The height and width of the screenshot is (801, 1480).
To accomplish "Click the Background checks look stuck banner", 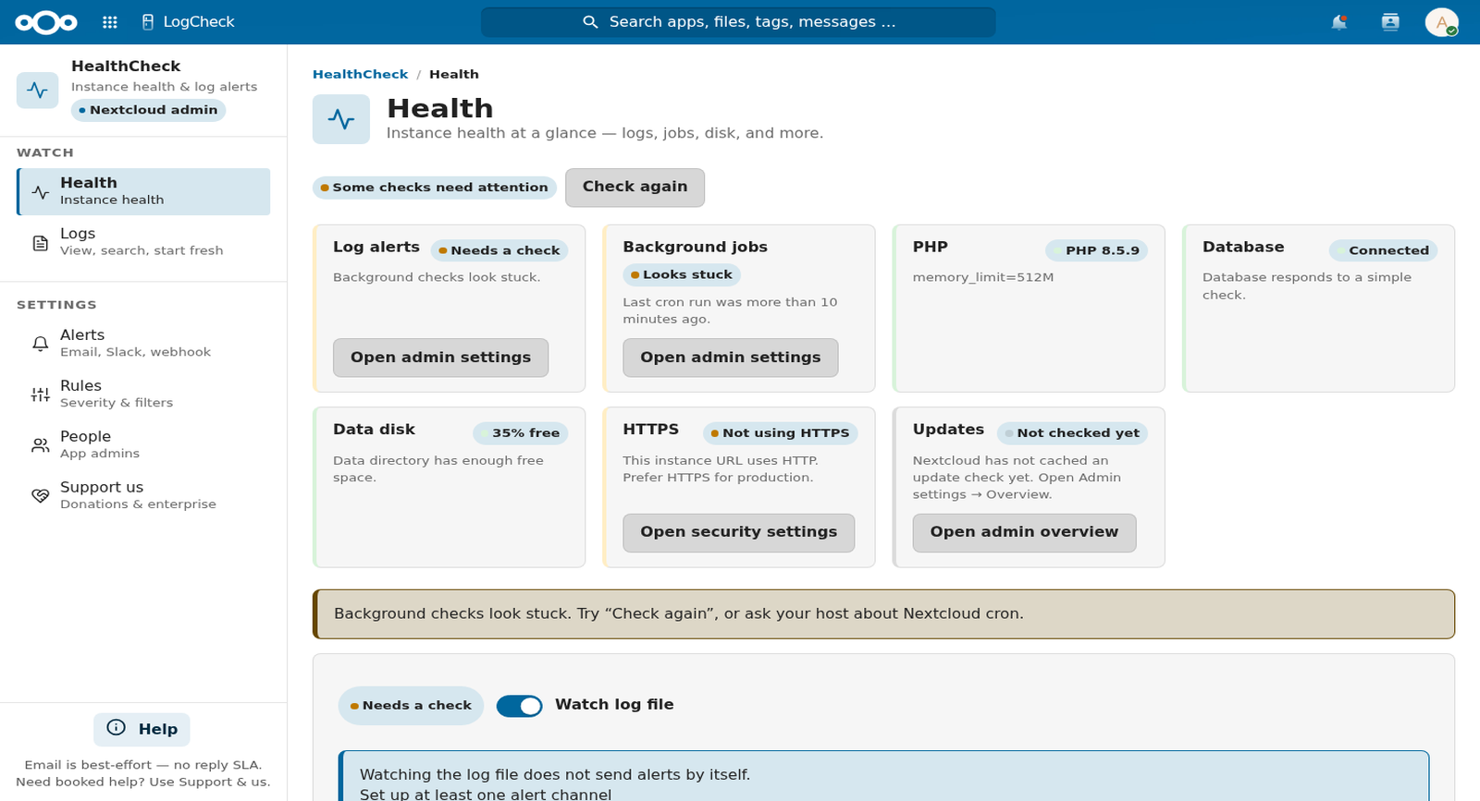I will 883,614.
